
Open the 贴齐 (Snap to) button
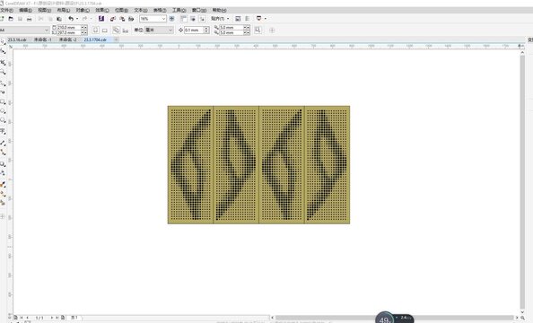pyautogui.click(x=220, y=19)
